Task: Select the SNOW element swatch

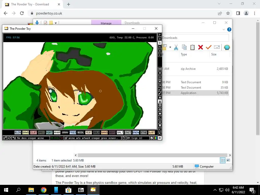Action: coord(136,133)
